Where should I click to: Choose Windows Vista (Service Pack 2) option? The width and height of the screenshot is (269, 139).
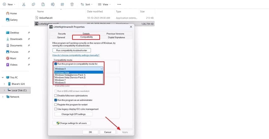[79, 77]
